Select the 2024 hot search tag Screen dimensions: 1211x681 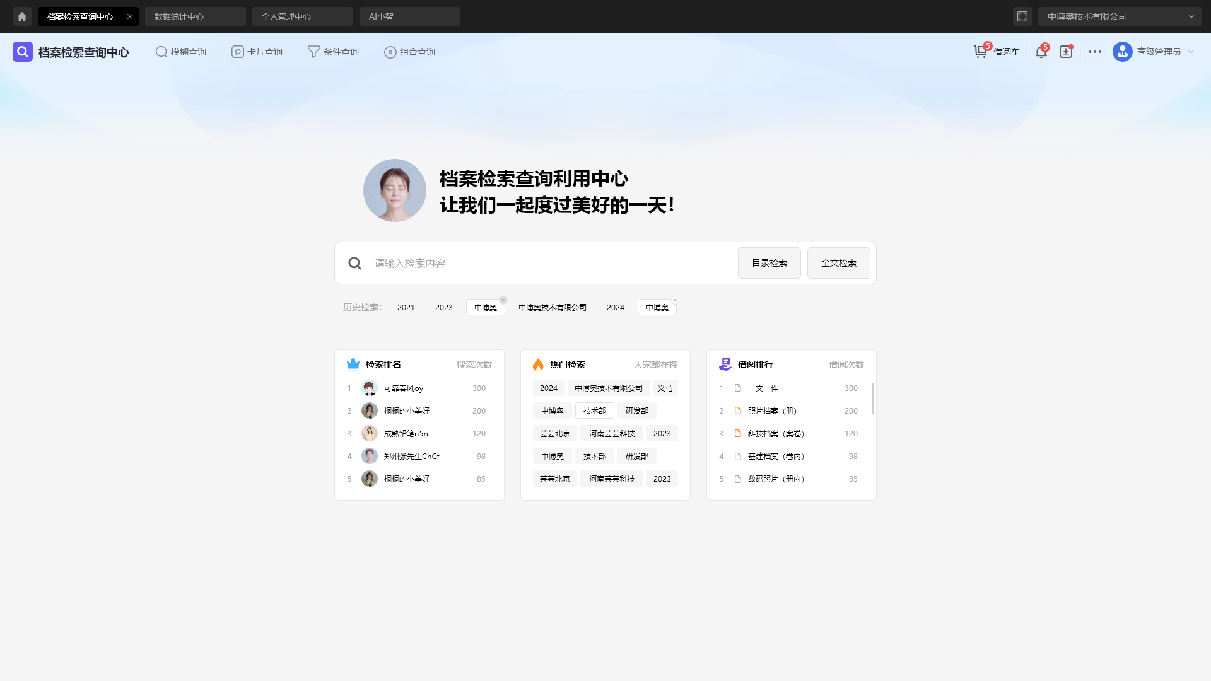coord(547,388)
